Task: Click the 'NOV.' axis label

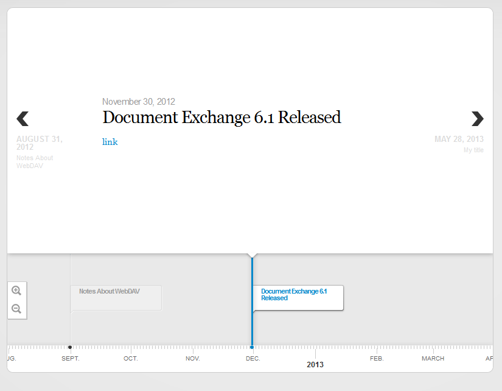Action: point(193,359)
